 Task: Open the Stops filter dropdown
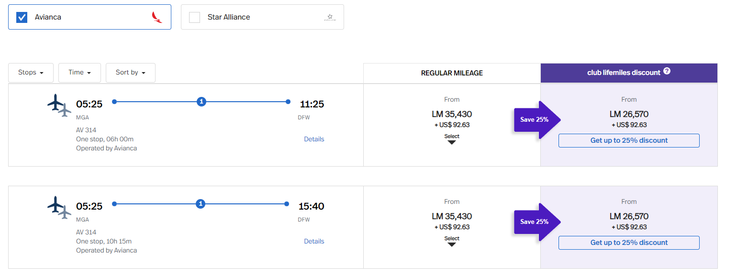point(31,73)
